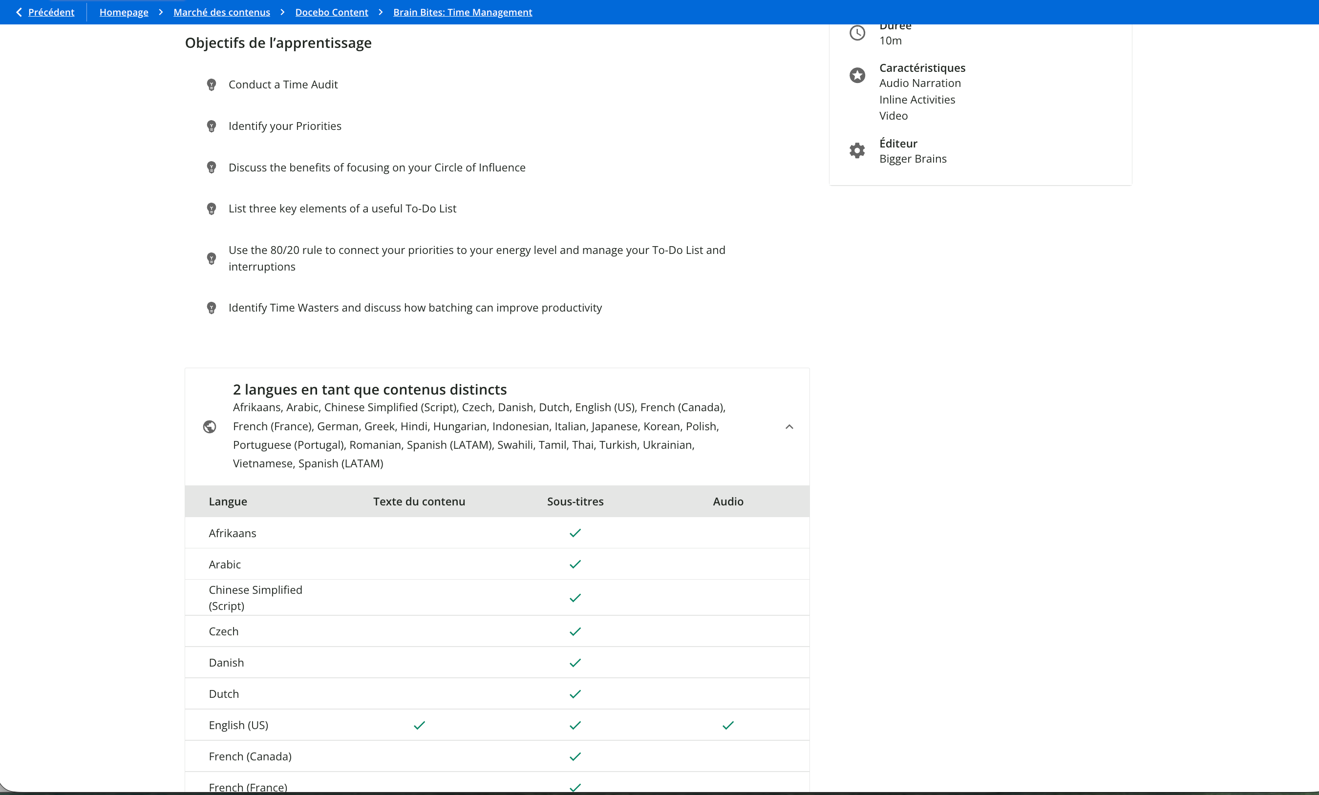Click the Sous-titres column header
The height and width of the screenshot is (795, 1319).
tap(575, 502)
